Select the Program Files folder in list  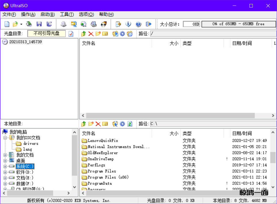(102, 171)
